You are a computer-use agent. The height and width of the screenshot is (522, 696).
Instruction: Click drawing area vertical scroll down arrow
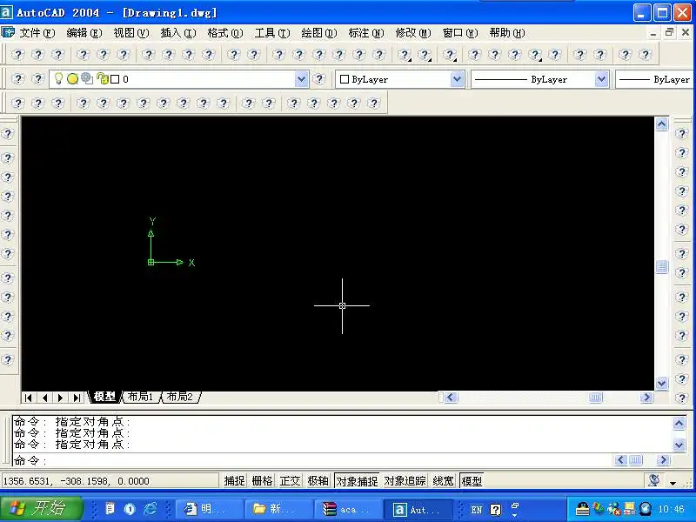[x=662, y=383]
